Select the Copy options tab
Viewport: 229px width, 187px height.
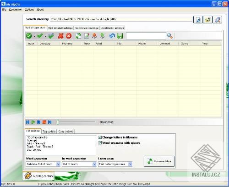66,131
